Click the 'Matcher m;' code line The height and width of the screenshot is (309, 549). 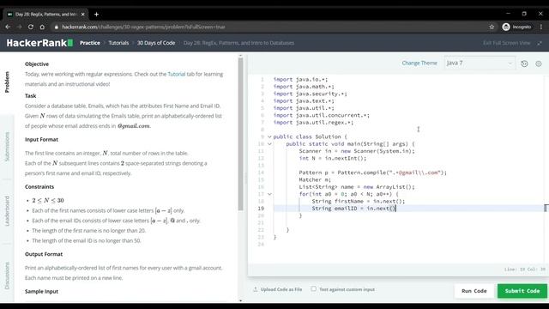point(315,179)
